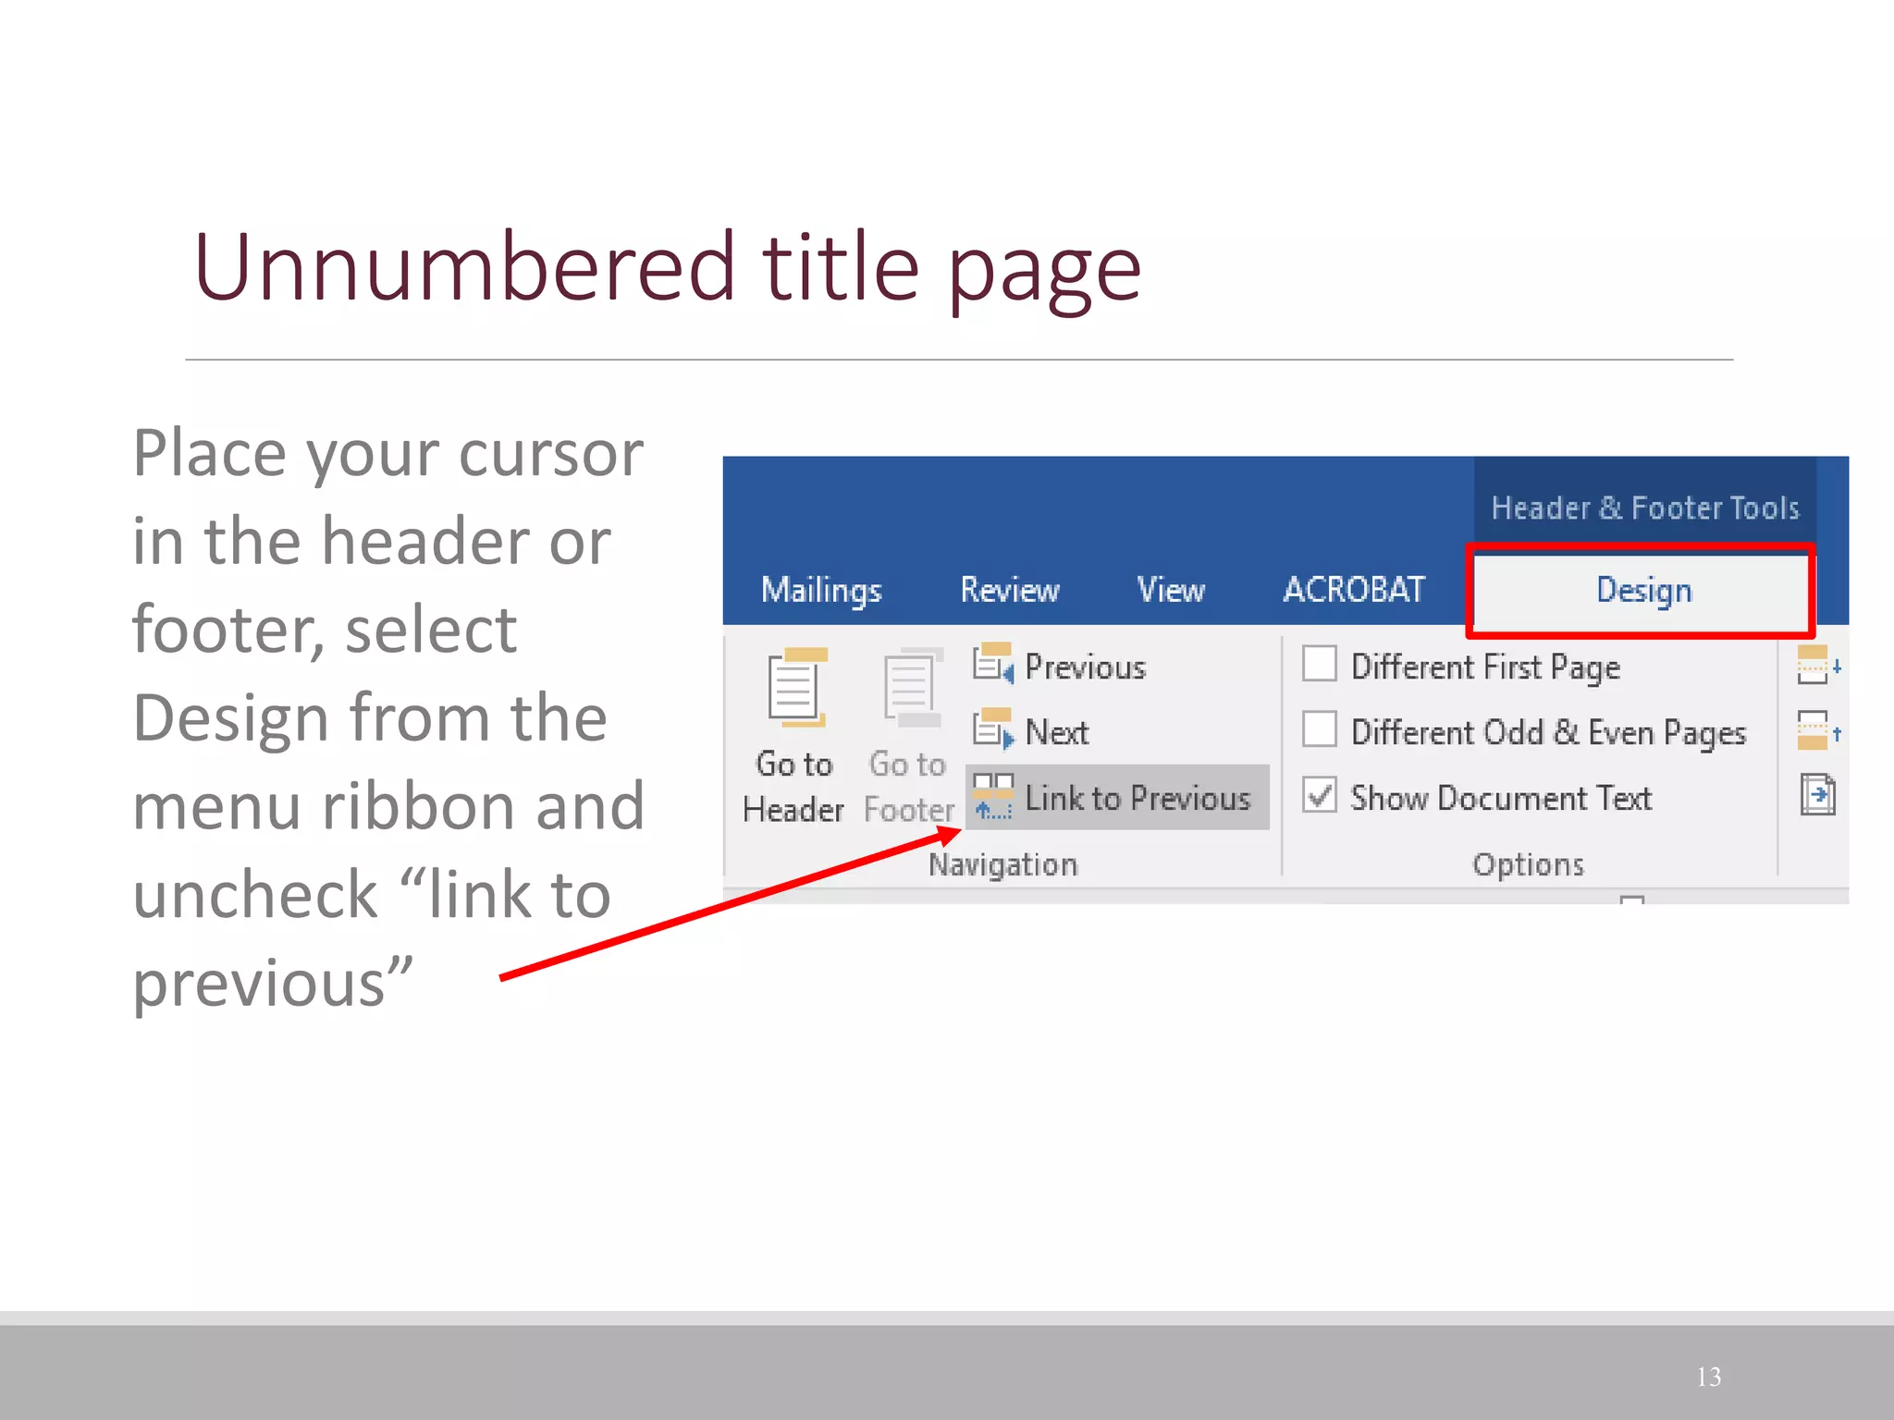Click the Navigation group label
The width and height of the screenshot is (1894, 1420).
click(x=1003, y=864)
